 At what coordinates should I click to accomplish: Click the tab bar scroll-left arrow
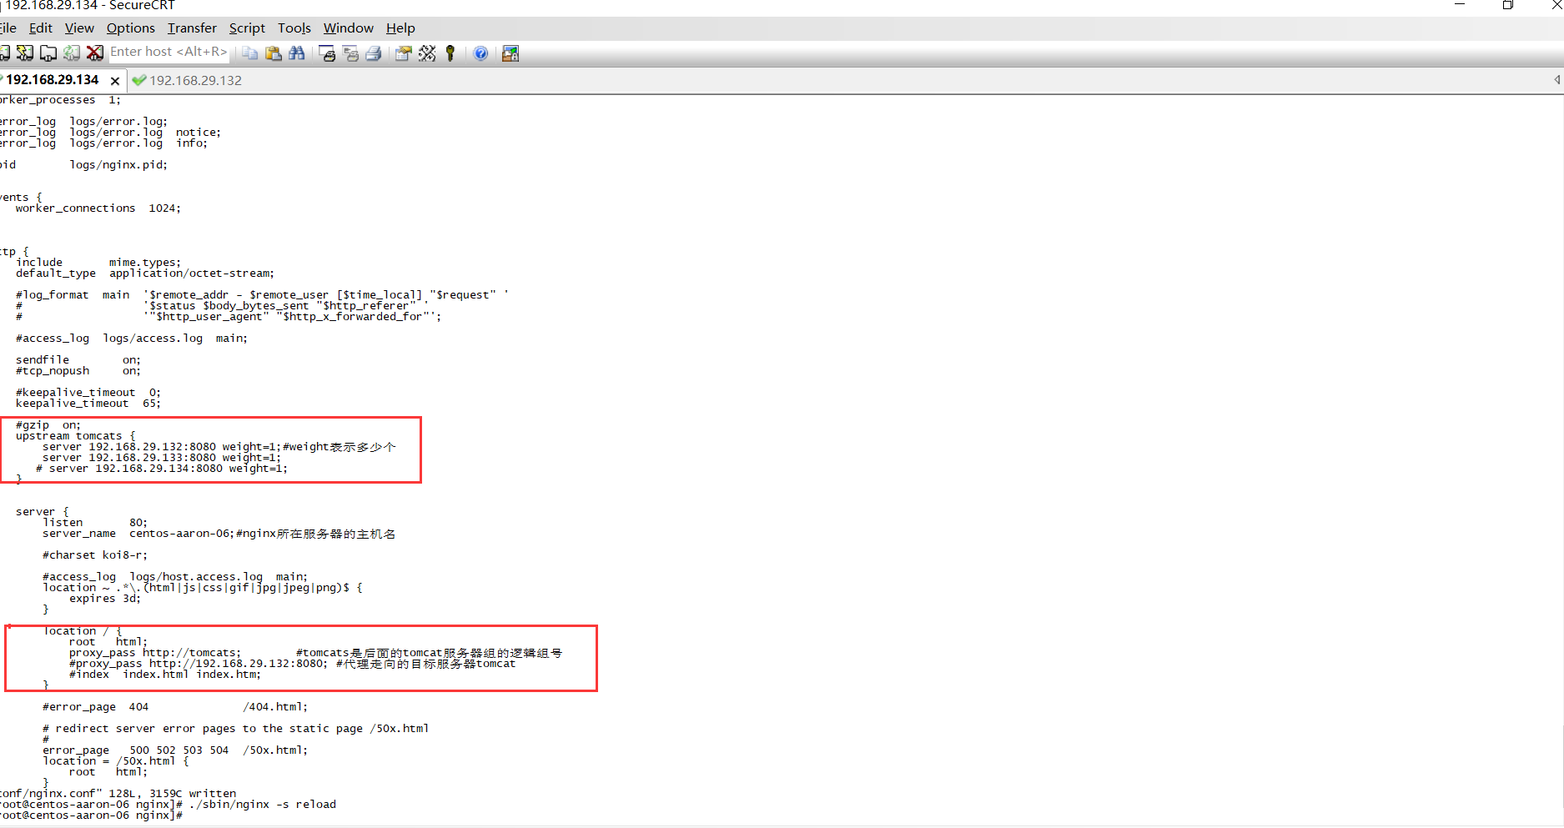1556,80
